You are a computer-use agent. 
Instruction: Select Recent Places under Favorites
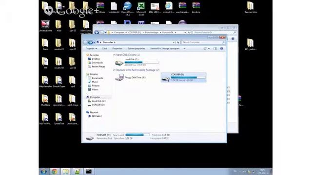(x=98, y=67)
